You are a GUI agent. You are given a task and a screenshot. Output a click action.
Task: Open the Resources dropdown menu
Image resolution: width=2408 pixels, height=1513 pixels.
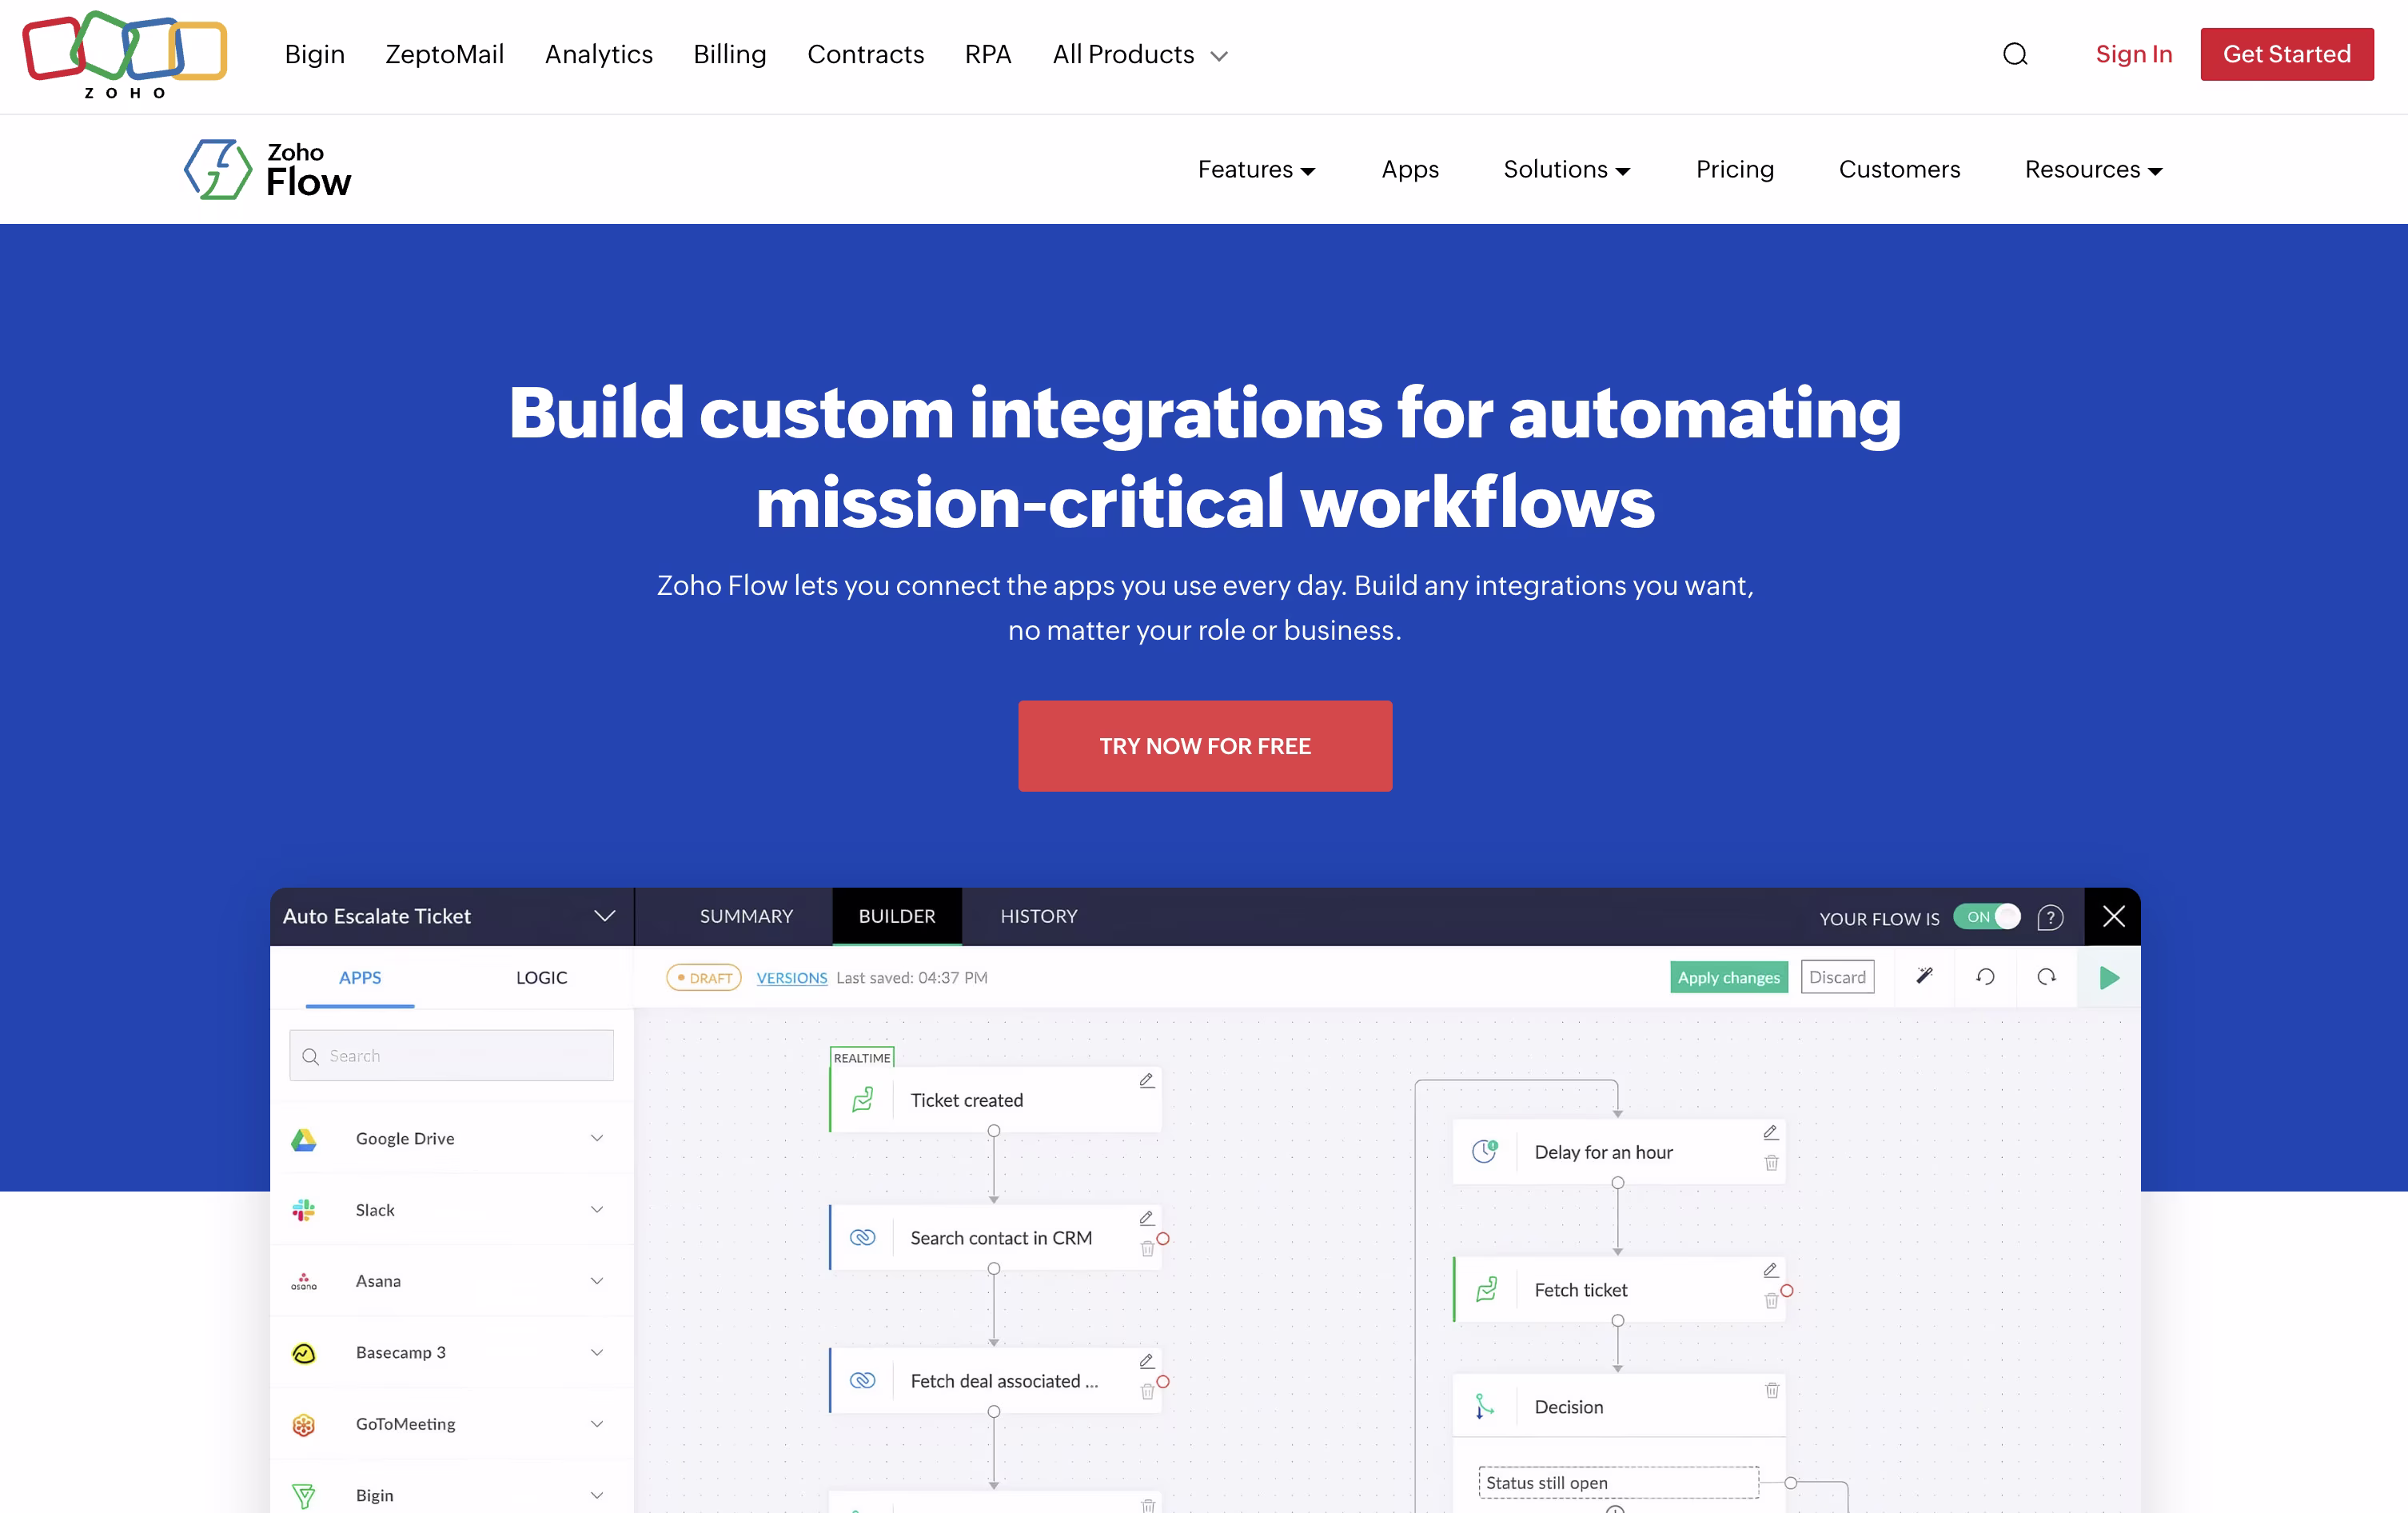pyautogui.click(x=2094, y=170)
